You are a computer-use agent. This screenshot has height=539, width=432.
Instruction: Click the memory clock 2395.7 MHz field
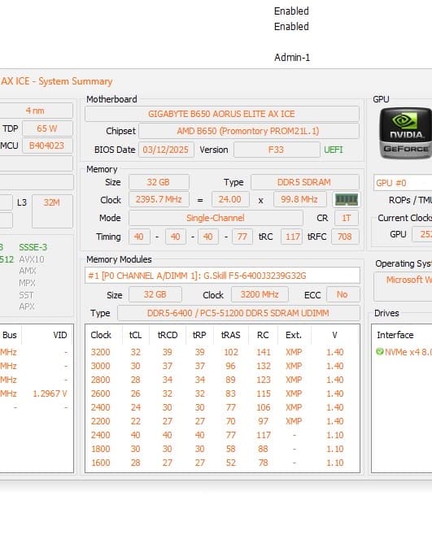pyautogui.click(x=159, y=199)
